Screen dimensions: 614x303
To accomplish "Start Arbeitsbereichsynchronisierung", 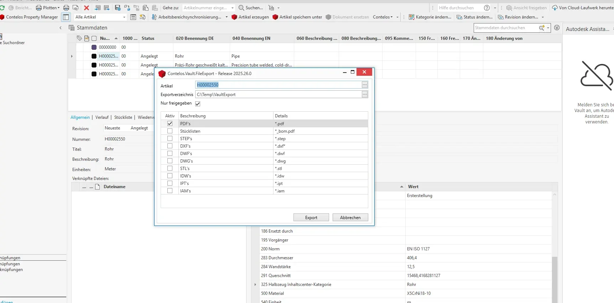I will tap(187, 17).
